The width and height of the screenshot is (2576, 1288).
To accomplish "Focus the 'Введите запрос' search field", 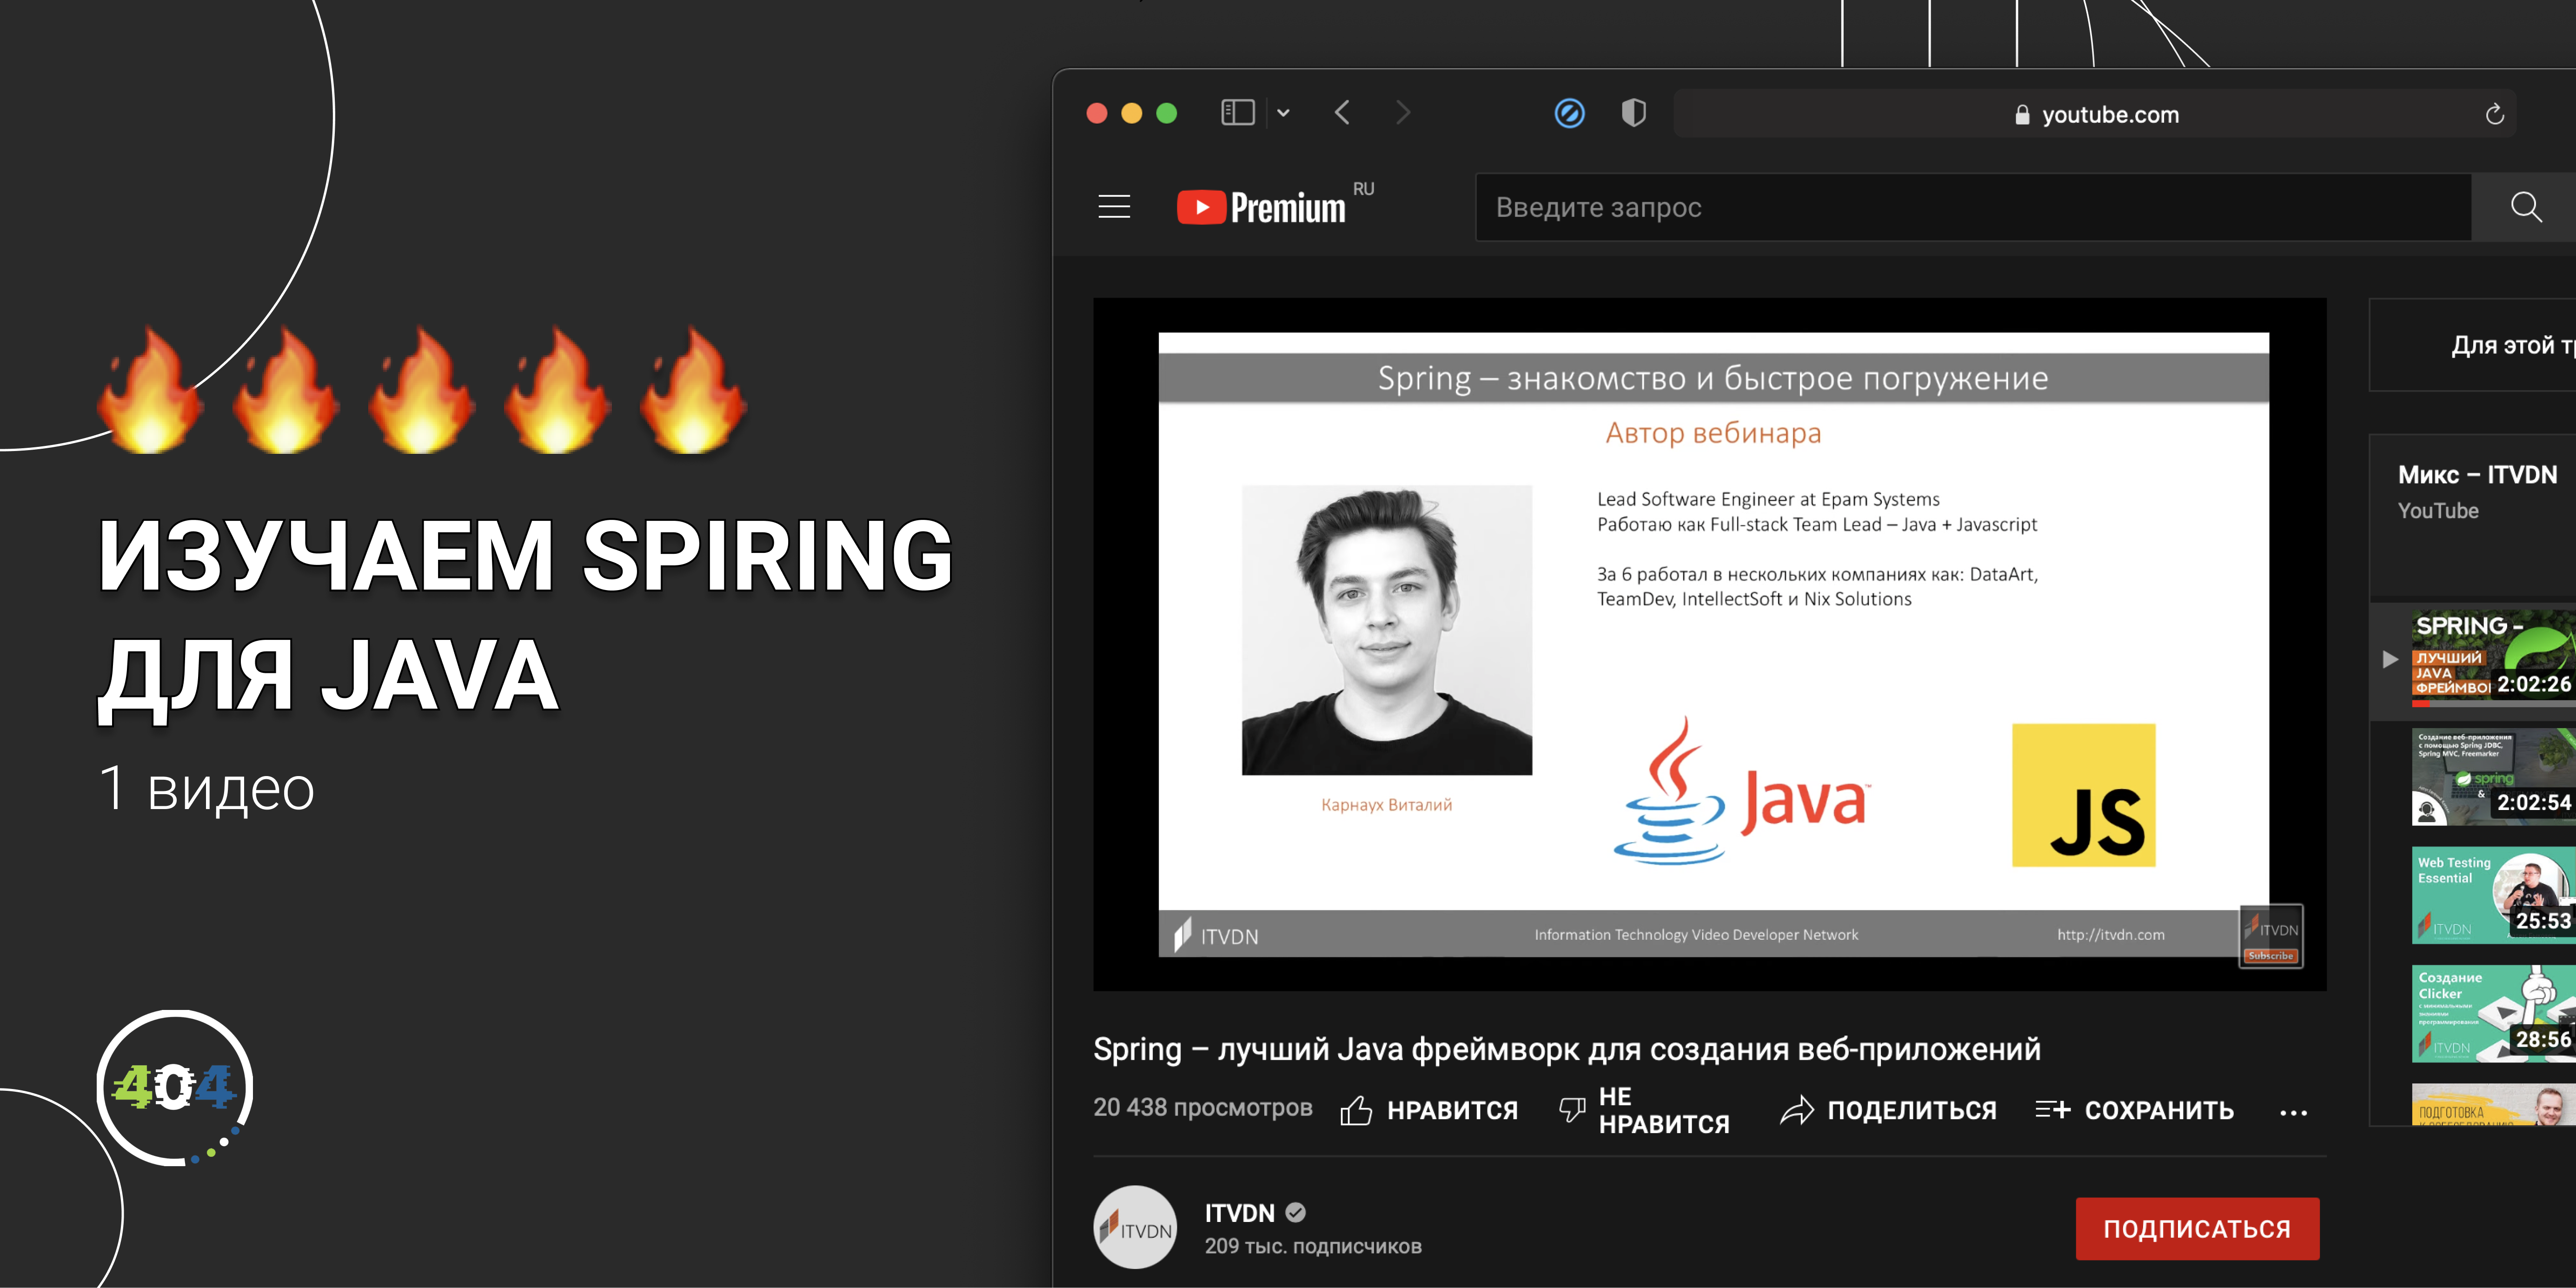I will 1973,207.
